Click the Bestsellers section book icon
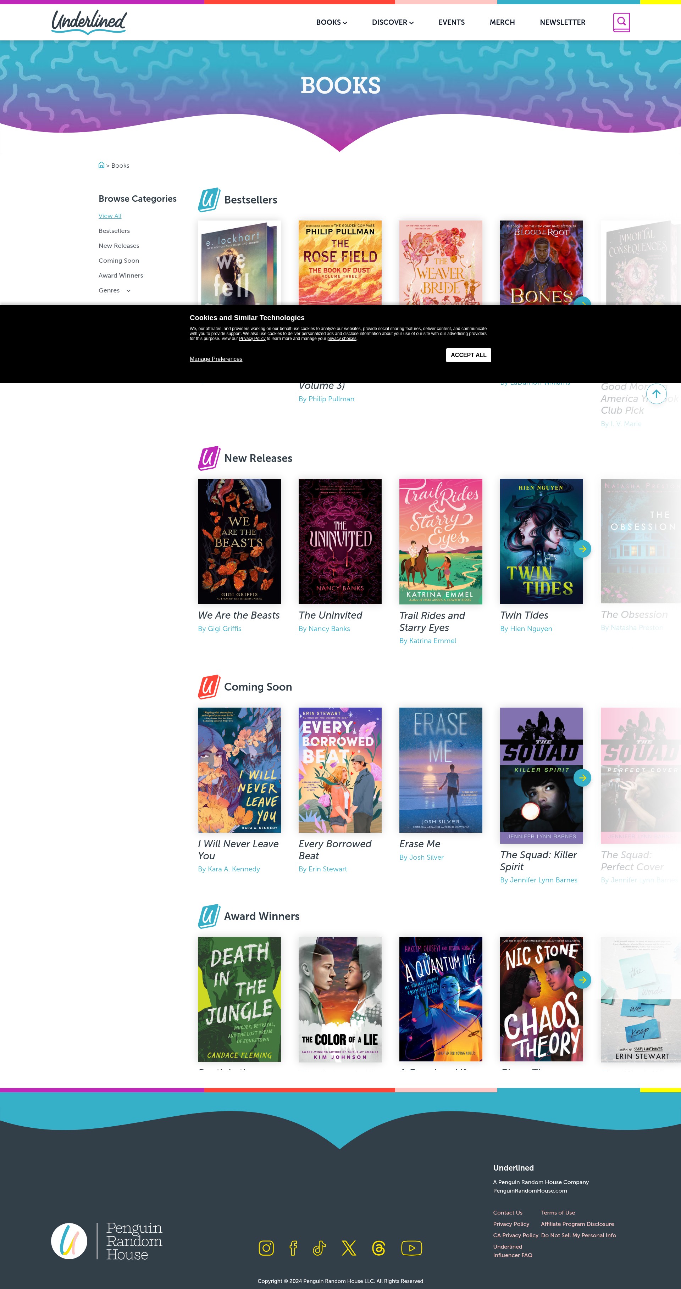Viewport: 681px width, 1289px height. click(209, 200)
